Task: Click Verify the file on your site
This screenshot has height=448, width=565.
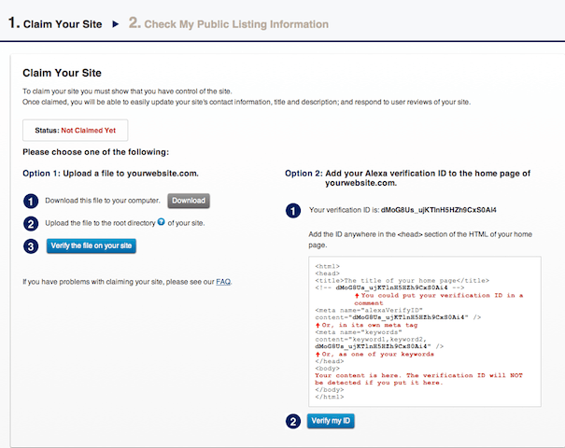Action: [92, 246]
